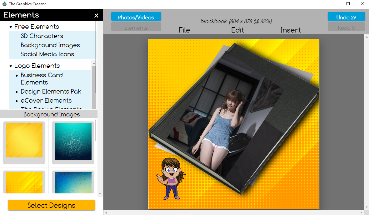Viewport: 369px width, 215px height.
Task: Open the 3D Characters category
Action: coord(42,36)
